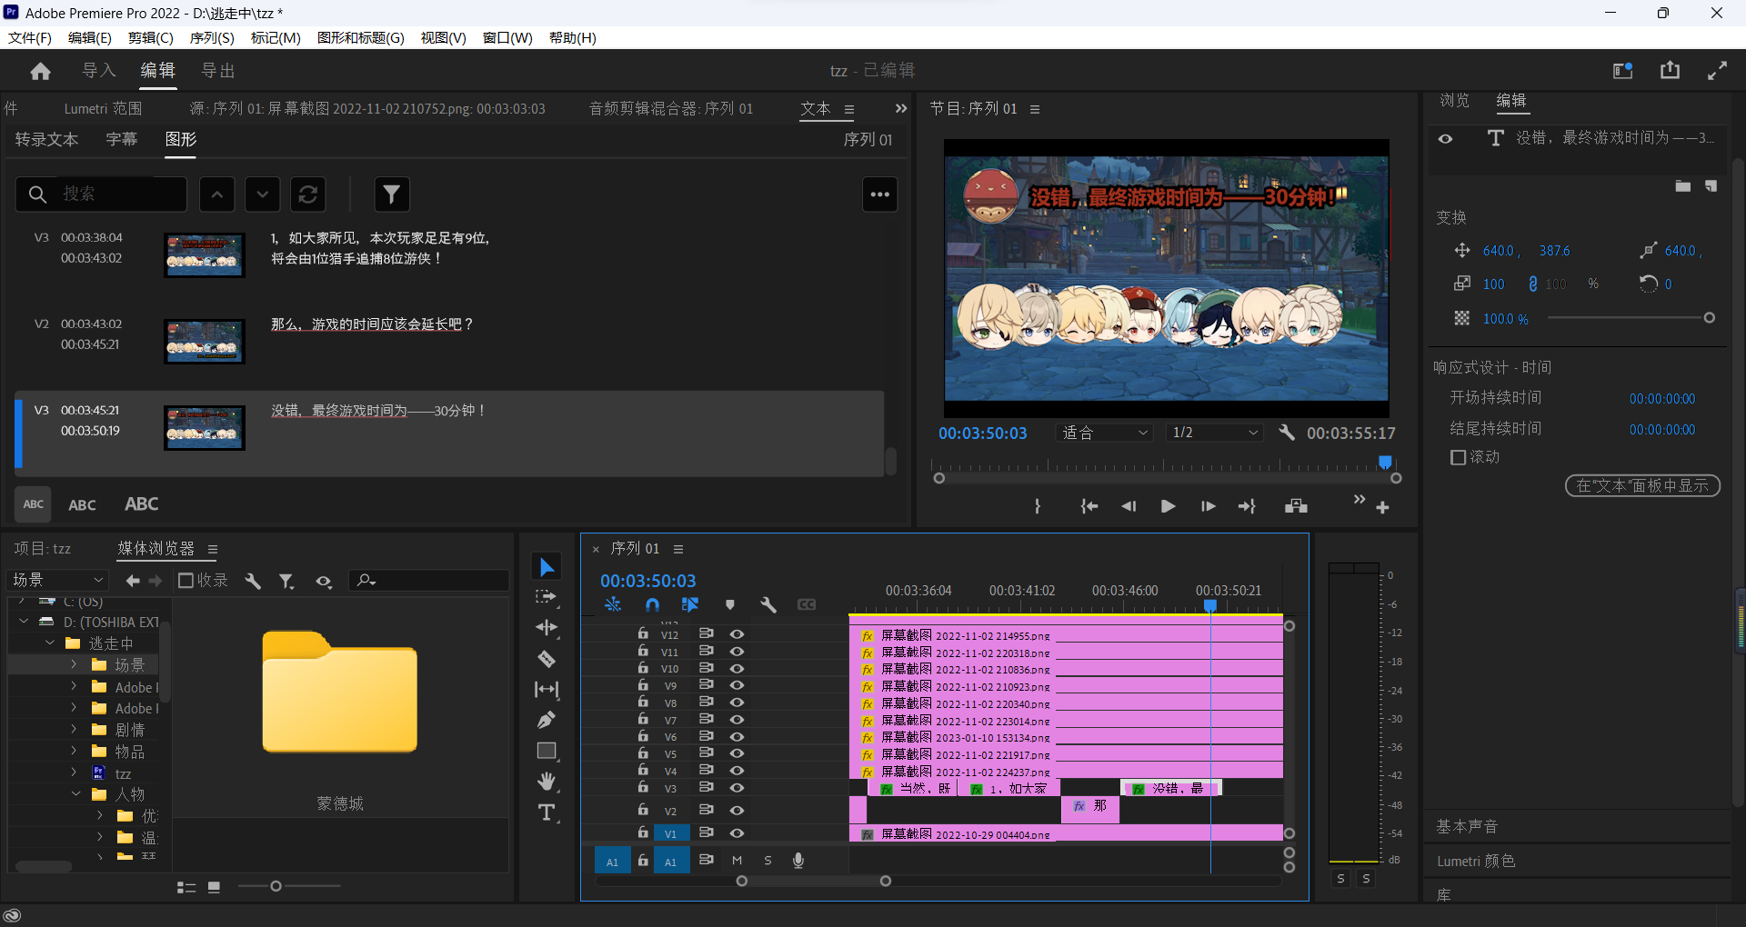Select the Track Select Forward tool
Image resolution: width=1746 pixels, height=927 pixels.
547,597
